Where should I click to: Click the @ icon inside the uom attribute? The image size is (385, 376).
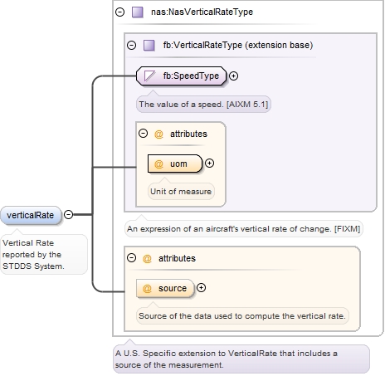click(158, 164)
